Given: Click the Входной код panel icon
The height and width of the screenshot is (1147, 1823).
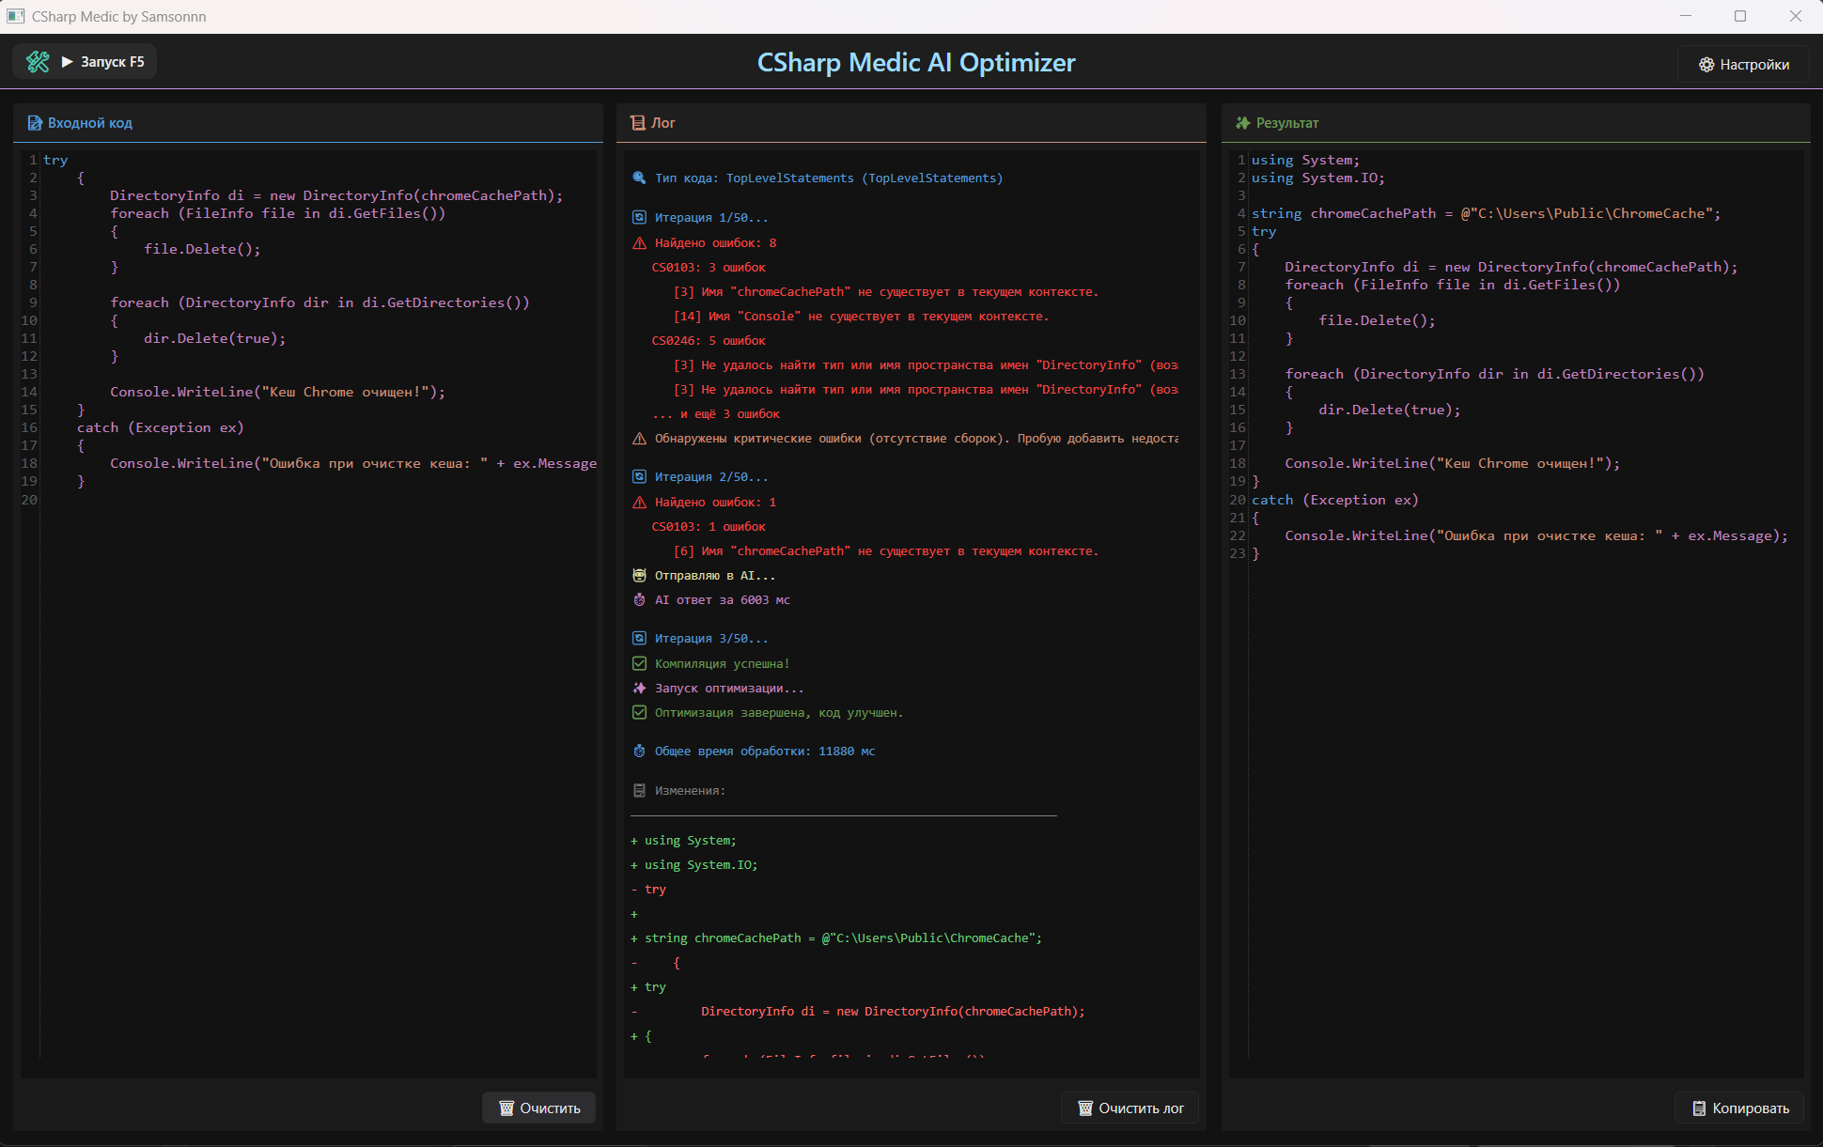Looking at the screenshot, I should click(x=35, y=123).
